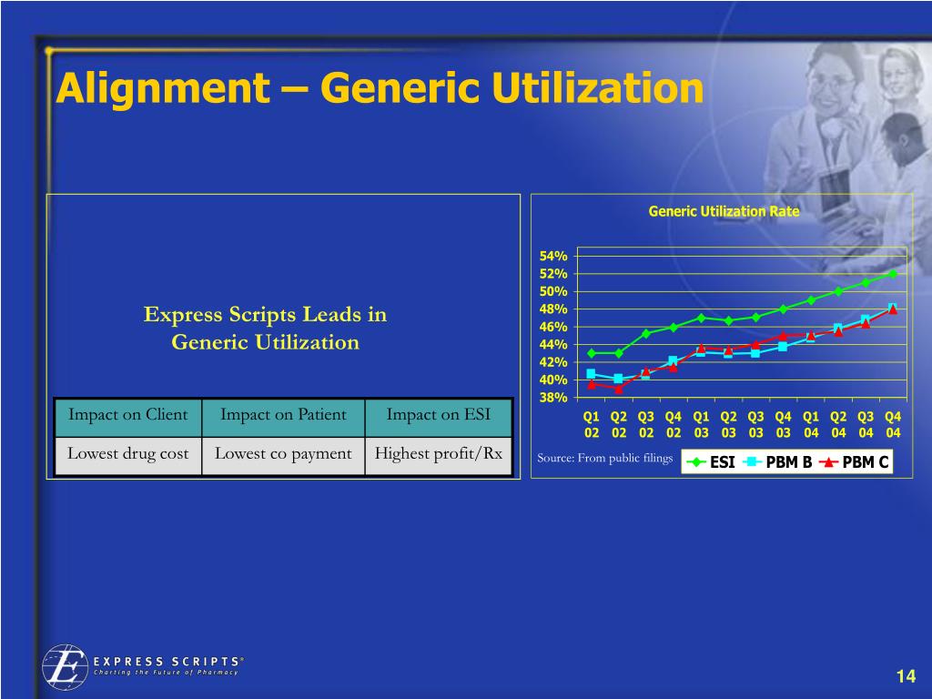
Task: Click the 'Q1 04' x-axis label
Action: pos(811,424)
